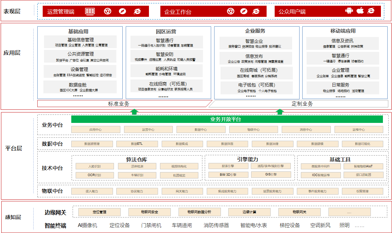Click the IE icon at far right of 公众用户端
The image size is (392, 233).
coord(371,10)
